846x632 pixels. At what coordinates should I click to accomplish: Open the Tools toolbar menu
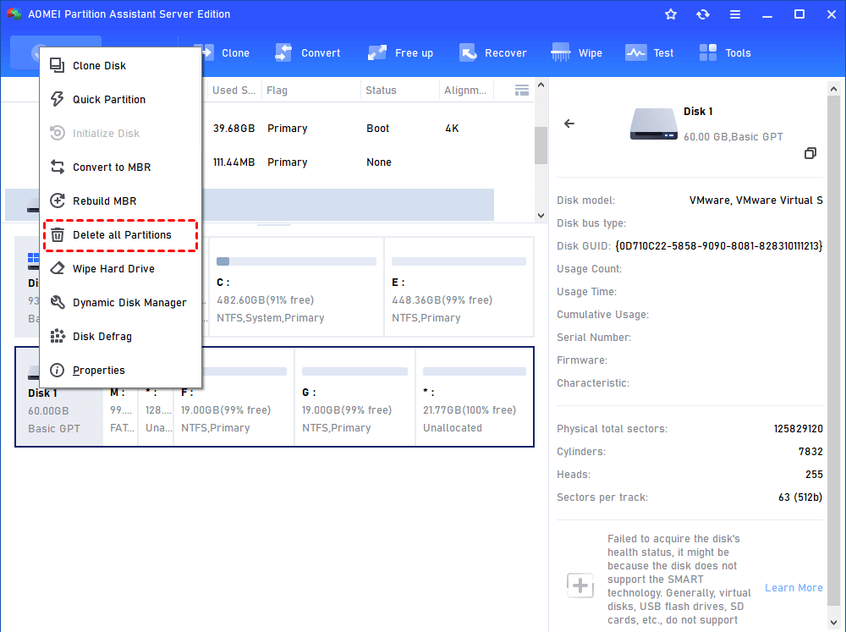[x=725, y=53]
